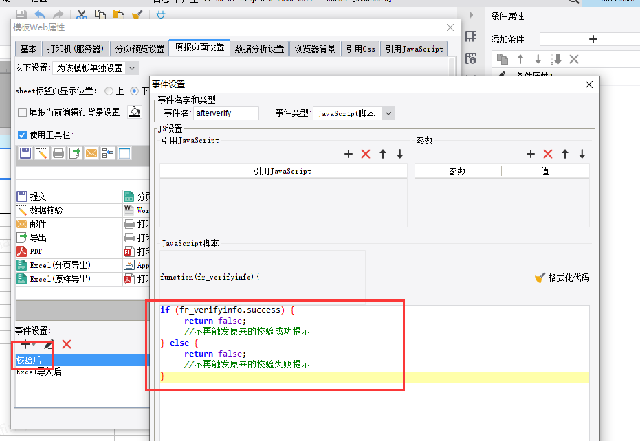
Task: Click the undo arrow in the designer toolbar
Action: pos(40,15)
